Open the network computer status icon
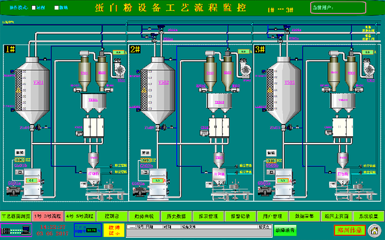This screenshot has width=385, height=240. point(16,230)
